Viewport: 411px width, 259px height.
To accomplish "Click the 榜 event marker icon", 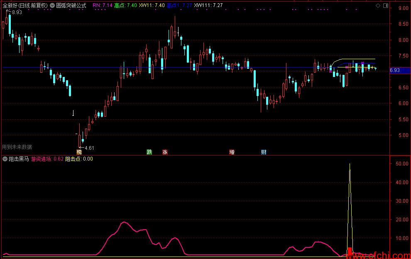I will [79, 152].
